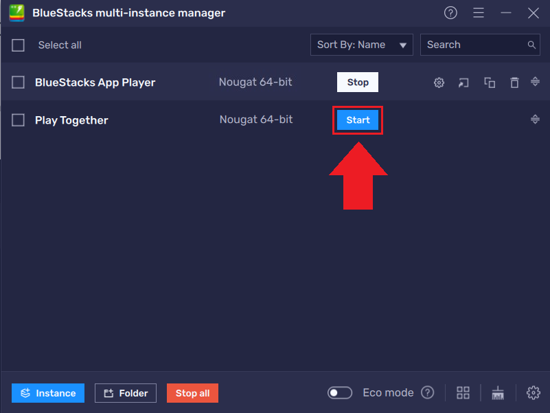Open the hamburger menu
Viewport: 550px width, 413px height.
[x=479, y=12]
